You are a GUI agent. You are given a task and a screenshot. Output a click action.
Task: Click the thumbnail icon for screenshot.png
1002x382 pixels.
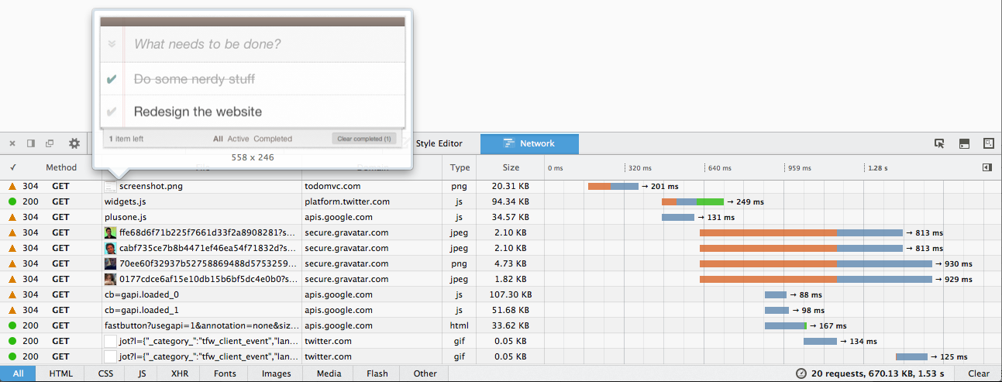[111, 186]
